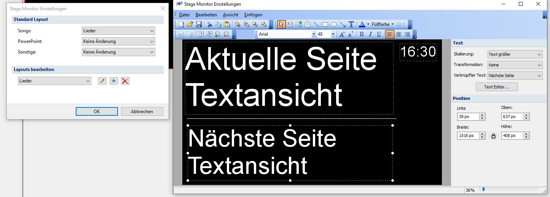Copy the selected element
Screen dimensions: 550x197
pos(218,24)
